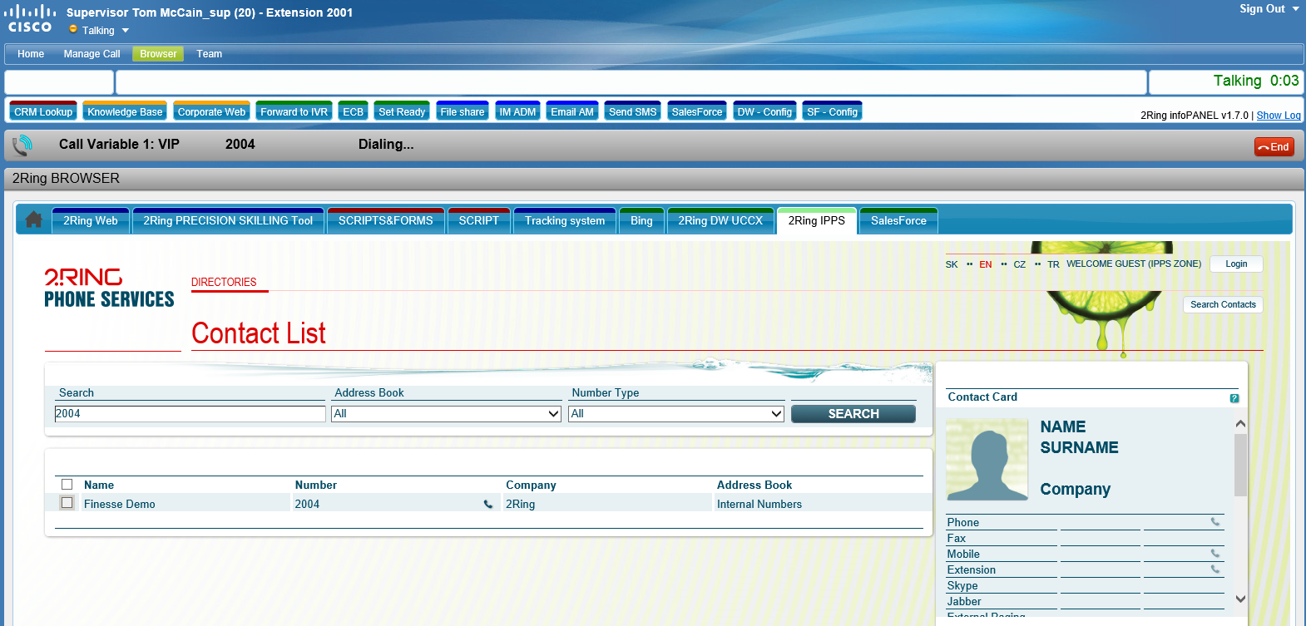1306x626 pixels.
Task: Click the Set Ready button
Action: 402,111
